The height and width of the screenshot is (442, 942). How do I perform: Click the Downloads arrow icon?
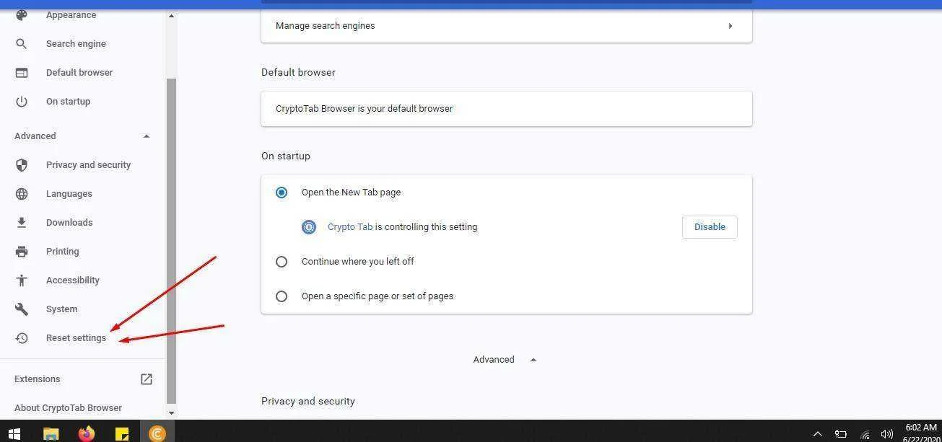[x=22, y=223]
